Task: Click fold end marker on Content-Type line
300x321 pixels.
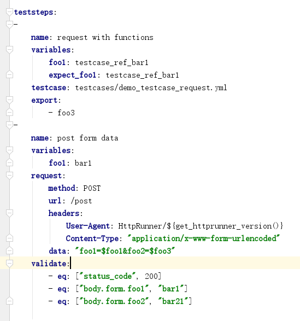Action: [9, 238]
